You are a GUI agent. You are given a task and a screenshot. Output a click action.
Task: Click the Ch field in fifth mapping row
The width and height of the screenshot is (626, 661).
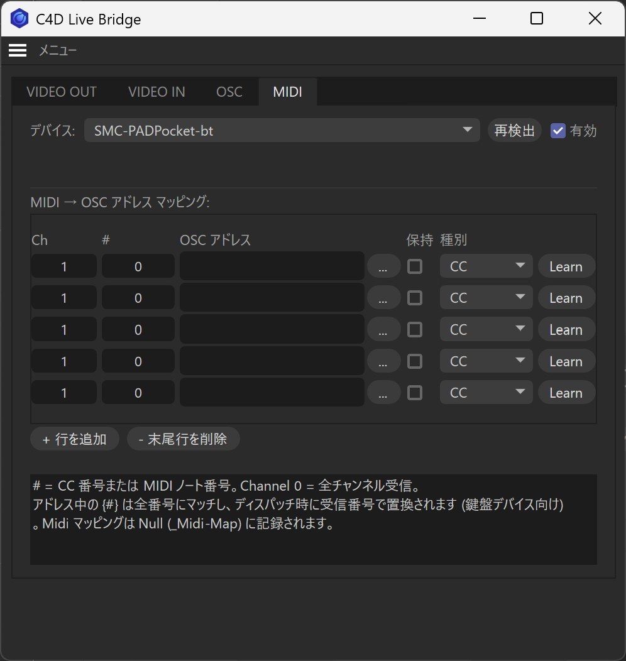(x=64, y=393)
